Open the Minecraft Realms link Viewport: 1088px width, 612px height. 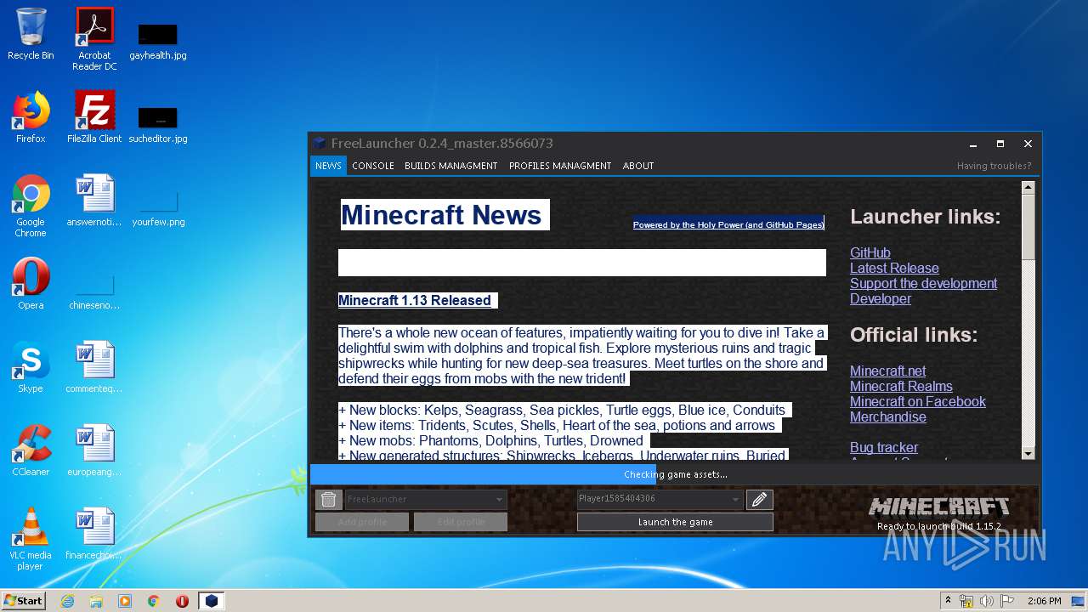pos(901,386)
